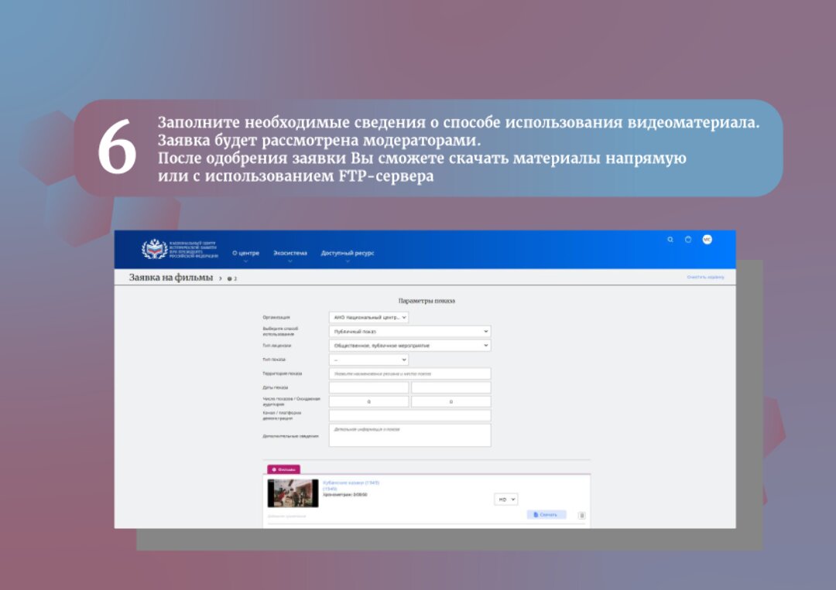Image resolution: width=836 pixels, height=590 pixels.
Task: Open the Организация dropdown
Action: 368,317
